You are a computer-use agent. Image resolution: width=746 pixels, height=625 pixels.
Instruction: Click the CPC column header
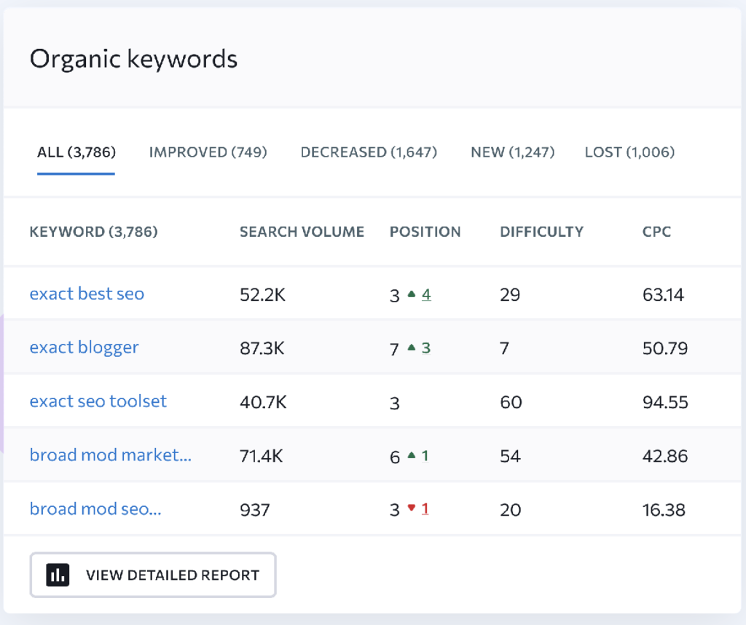click(656, 232)
